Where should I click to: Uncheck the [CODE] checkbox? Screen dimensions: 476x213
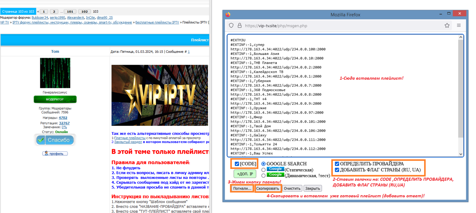pos(237,164)
